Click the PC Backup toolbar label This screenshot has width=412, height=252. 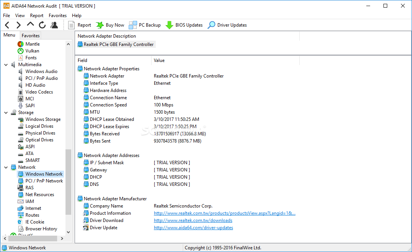click(150, 25)
